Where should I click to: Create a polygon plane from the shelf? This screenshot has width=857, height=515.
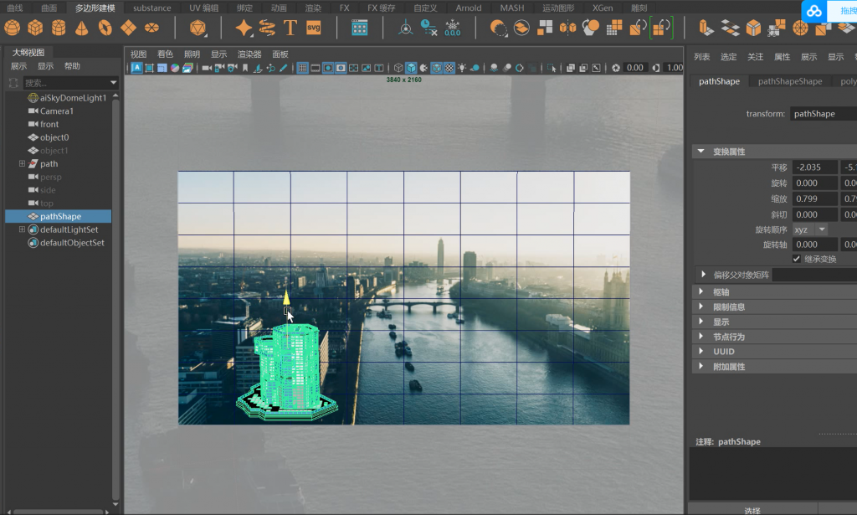pyautogui.click(x=128, y=28)
